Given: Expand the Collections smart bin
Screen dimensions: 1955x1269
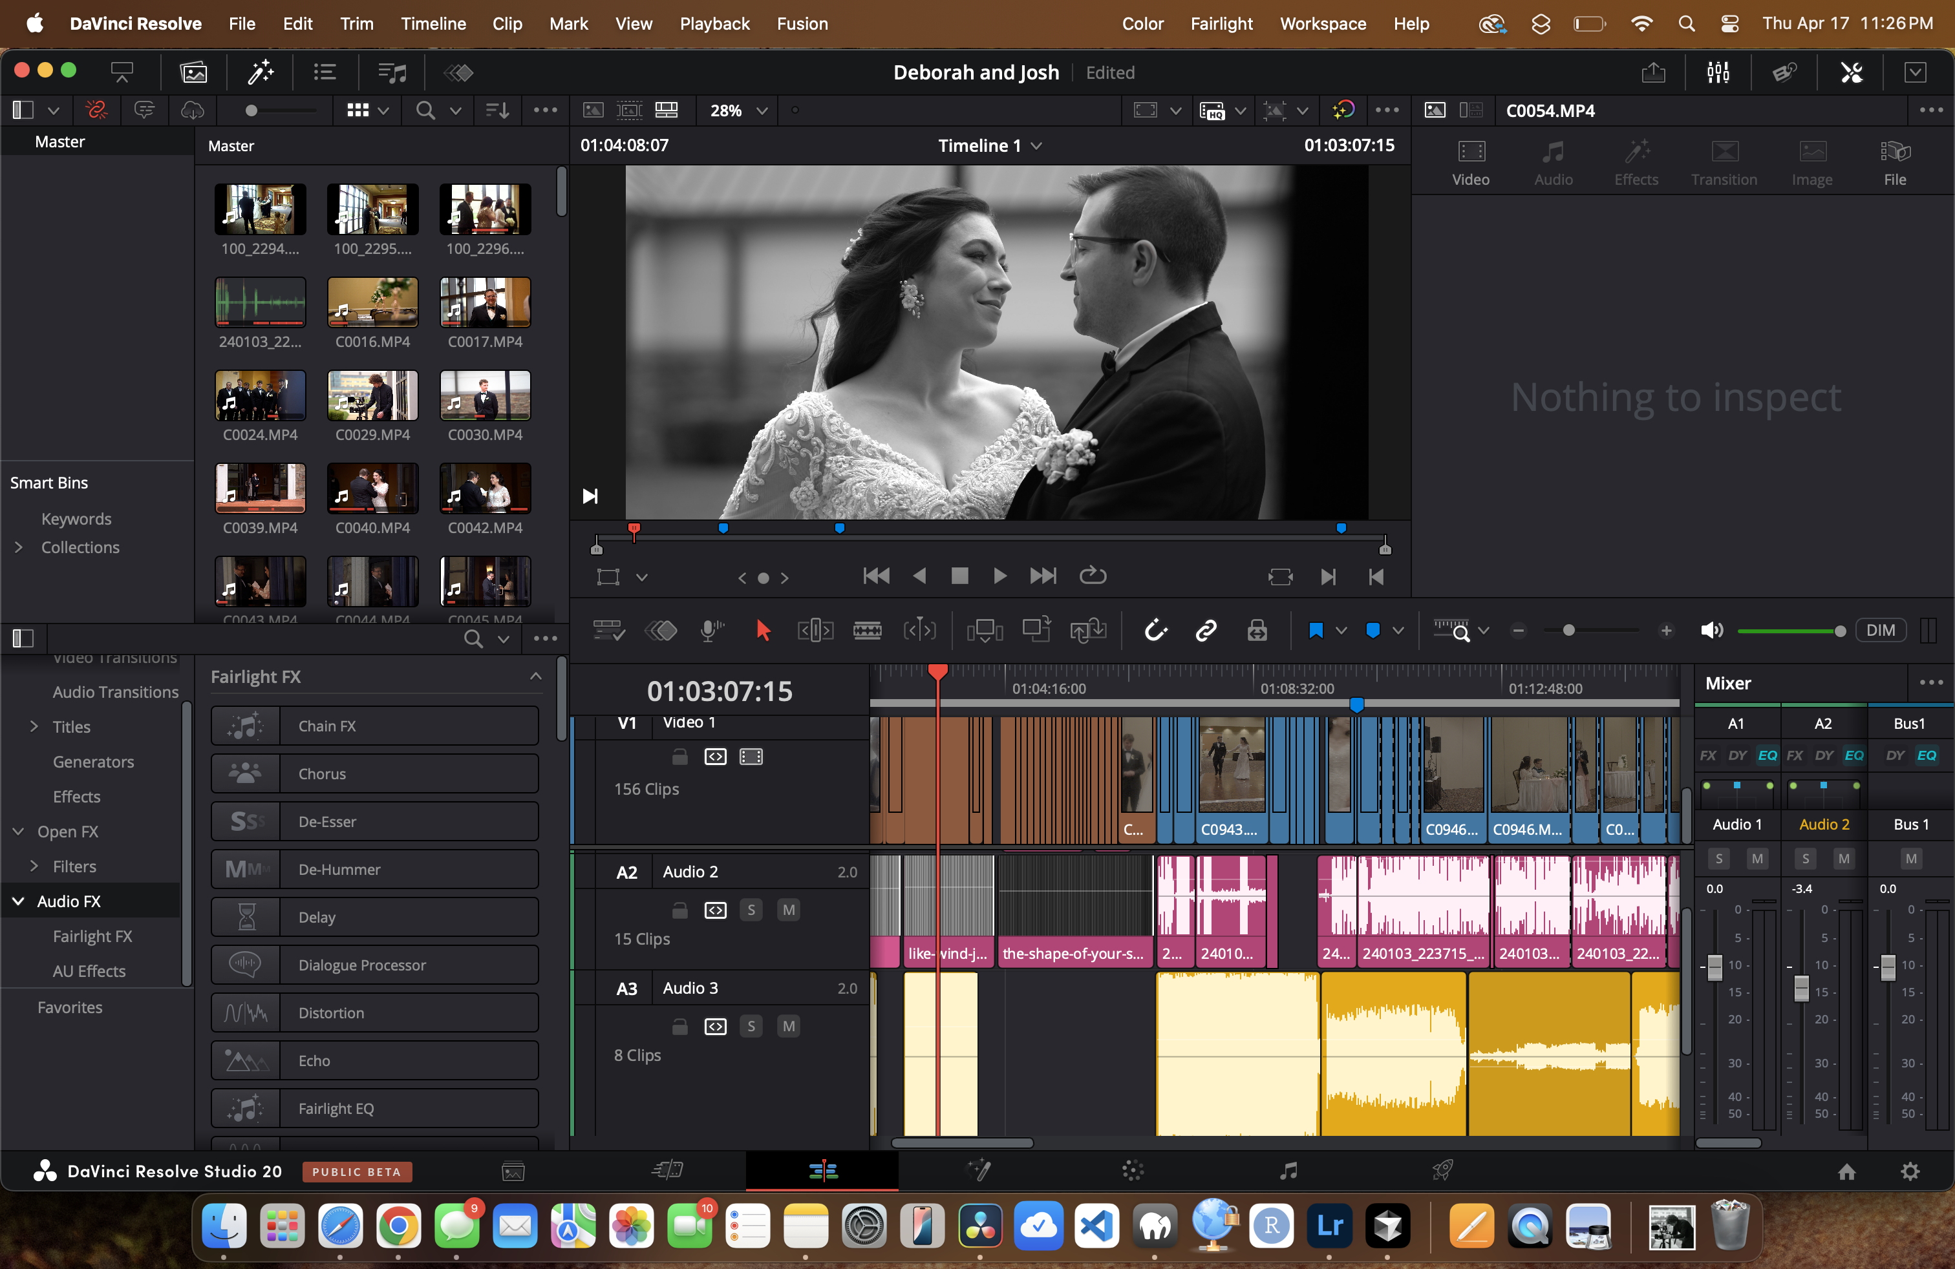Looking at the screenshot, I should pos(18,547).
